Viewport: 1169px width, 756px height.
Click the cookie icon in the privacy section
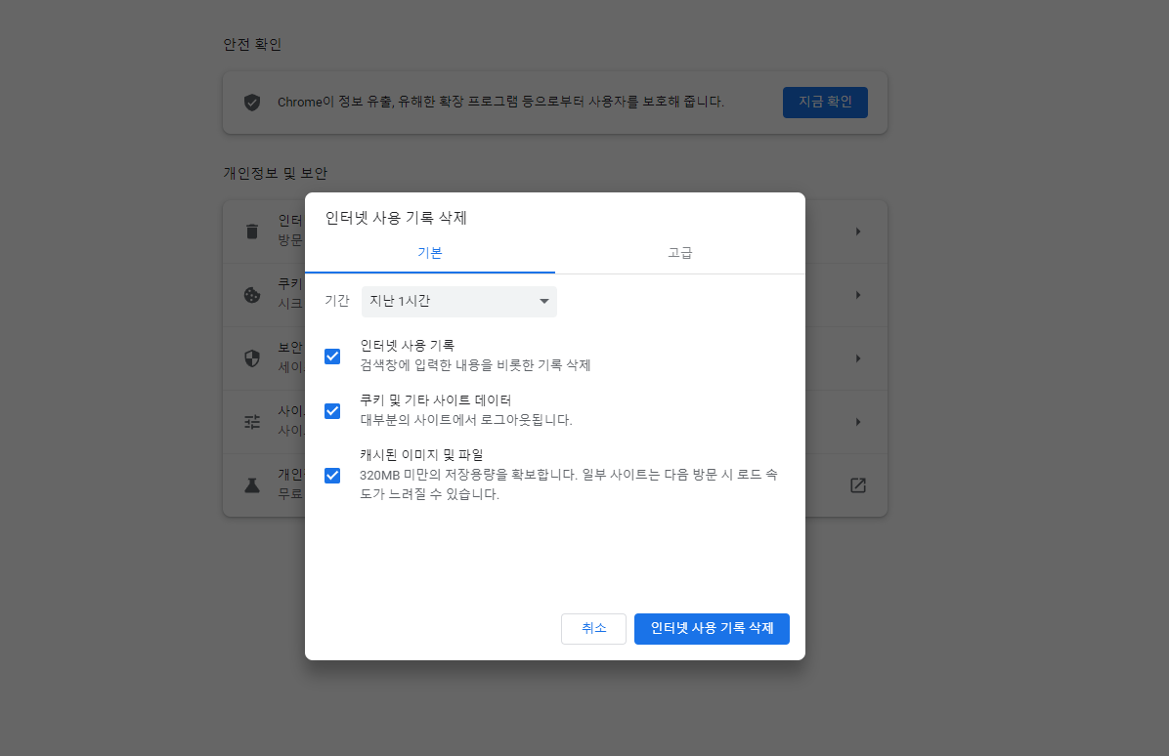click(252, 294)
